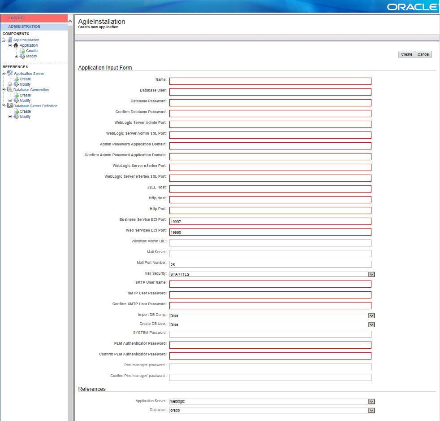This screenshot has width=440, height=421.
Task: Focus Web Services ECI Port field
Action: (x=270, y=232)
